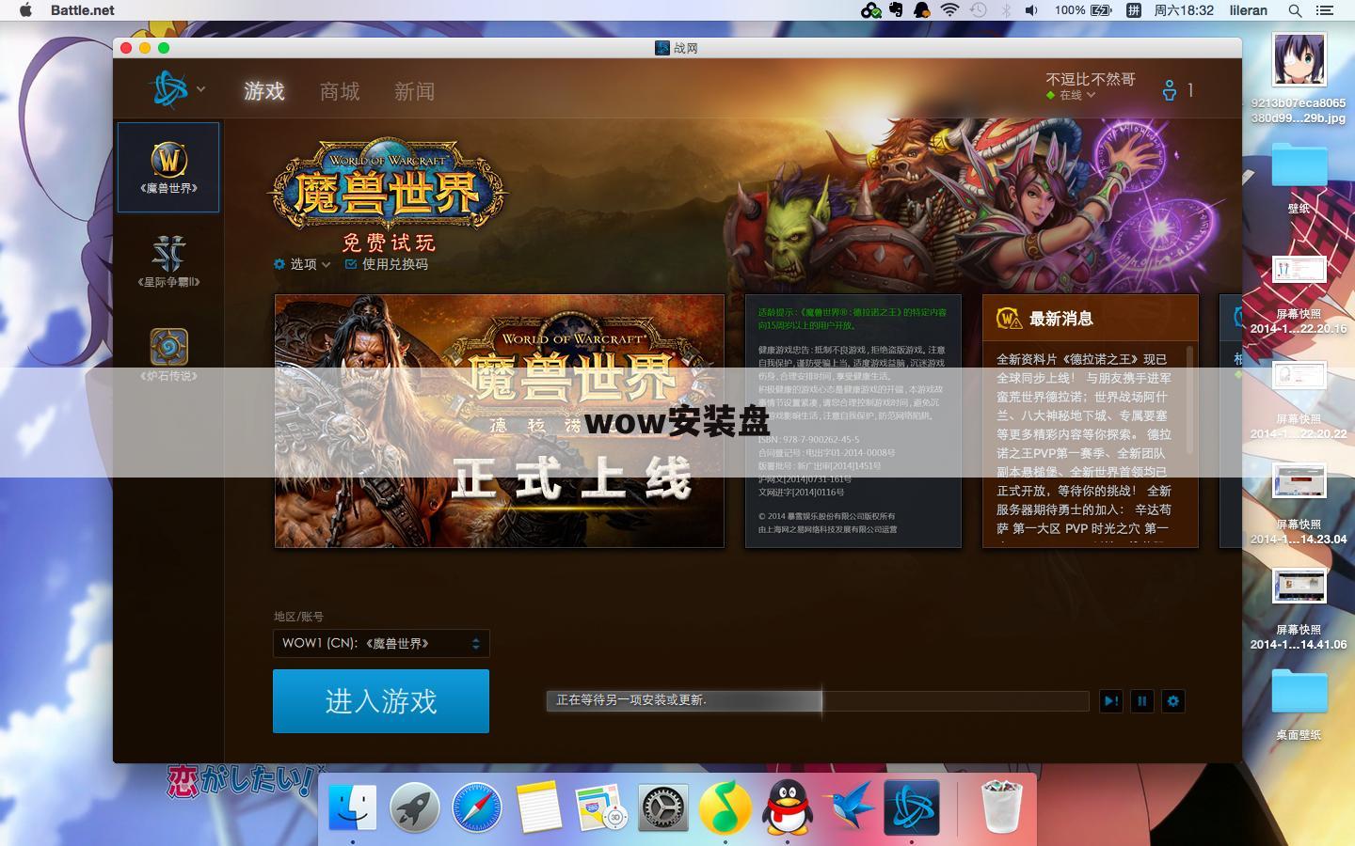Select 炉石传说 in the game sidebar
This screenshot has height=846, width=1355.
coord(168,354)
